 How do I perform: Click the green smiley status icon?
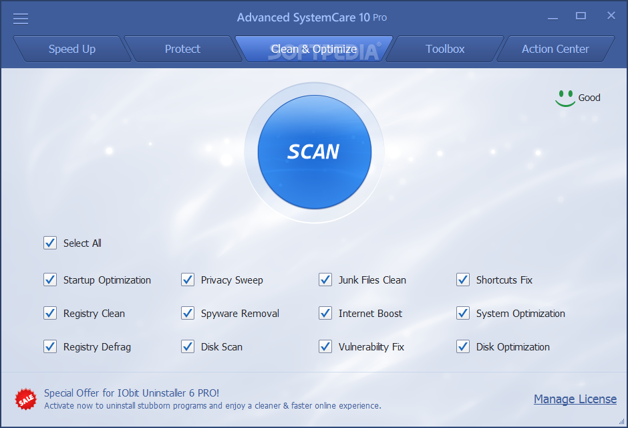point(565,98)
